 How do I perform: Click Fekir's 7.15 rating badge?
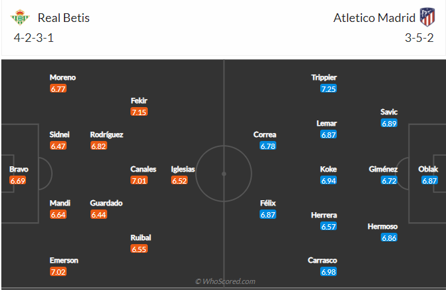(x=138, y=112)
